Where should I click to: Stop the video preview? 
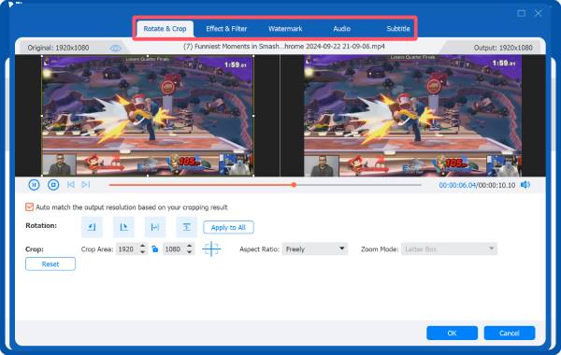53,185
